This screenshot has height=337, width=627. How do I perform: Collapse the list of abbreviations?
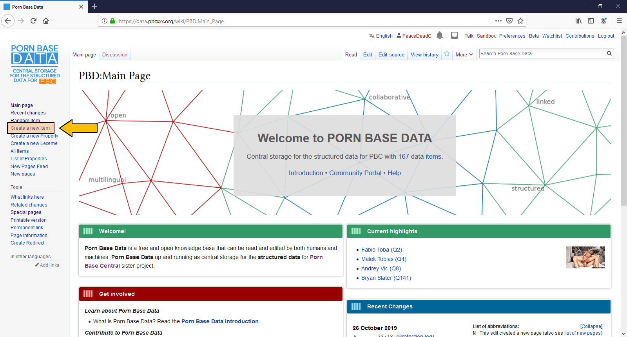591,326
